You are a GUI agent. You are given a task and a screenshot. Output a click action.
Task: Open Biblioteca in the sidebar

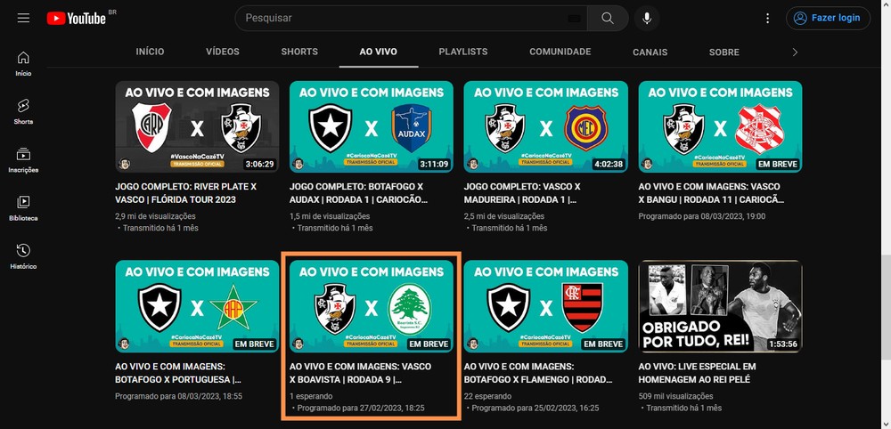click(23, 209)
